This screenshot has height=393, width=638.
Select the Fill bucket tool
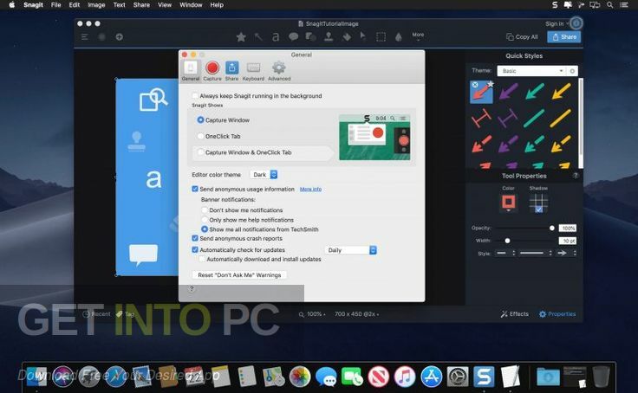click(x=346, y=37)
